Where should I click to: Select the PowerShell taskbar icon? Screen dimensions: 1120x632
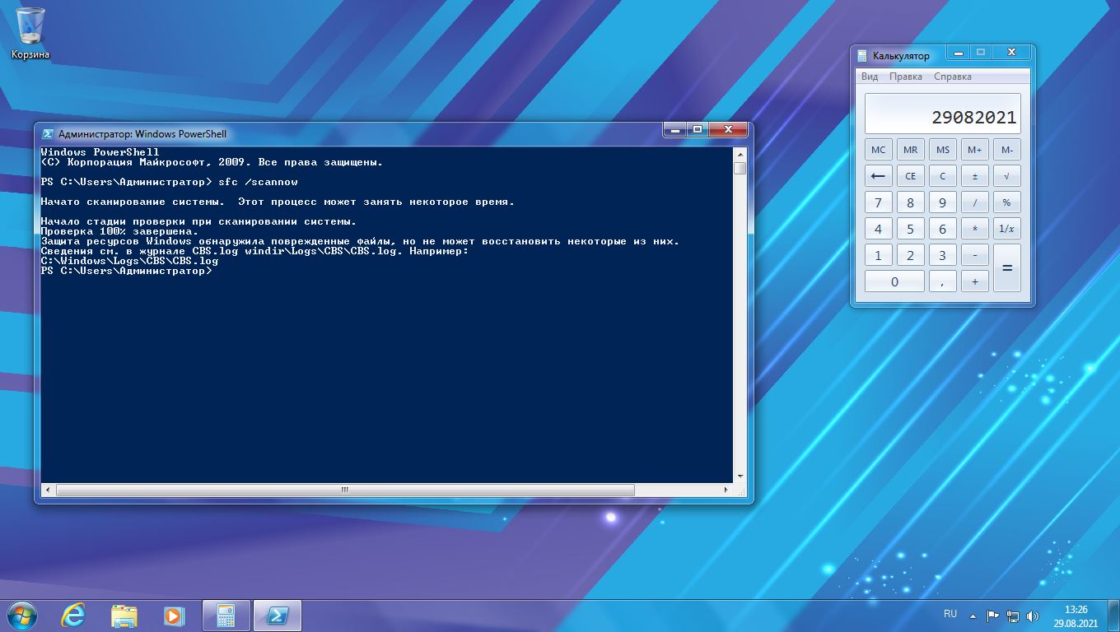pos(277,615)
